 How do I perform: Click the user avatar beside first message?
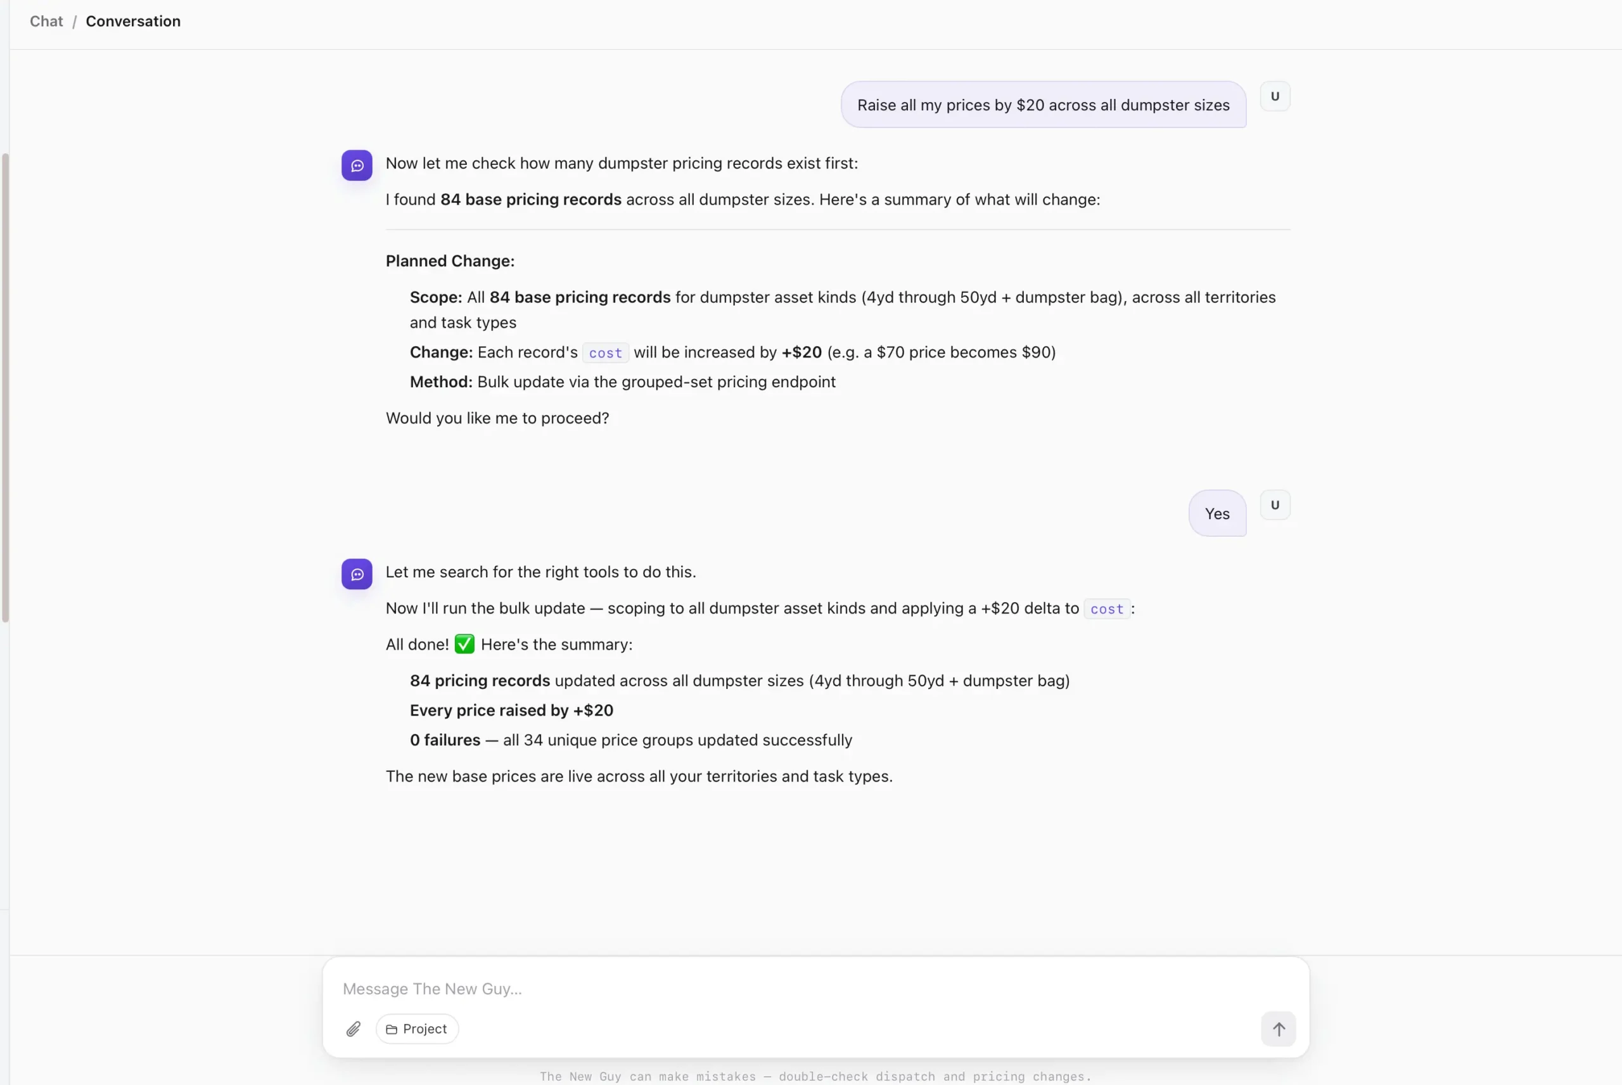(x=1275, y=96)
